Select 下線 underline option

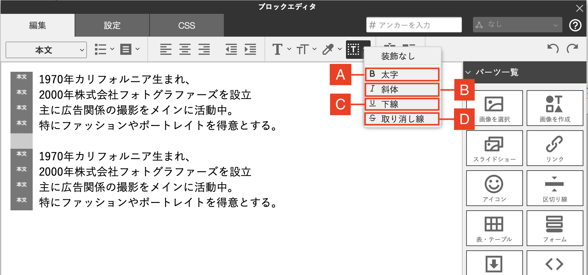[402, 104]
